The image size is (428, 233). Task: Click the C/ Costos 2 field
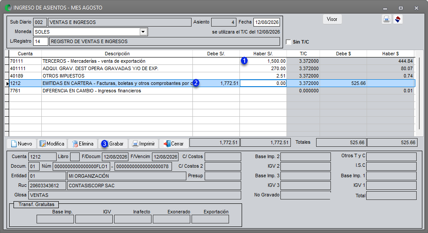pyautogui.click(x=223, y=166)
